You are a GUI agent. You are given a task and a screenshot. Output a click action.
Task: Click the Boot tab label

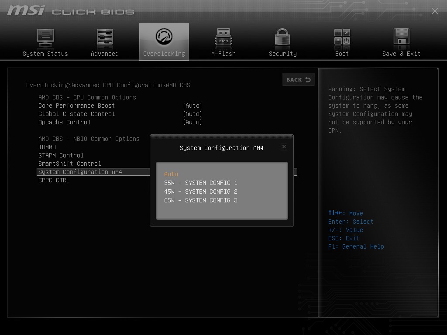[x=342, y=54]
